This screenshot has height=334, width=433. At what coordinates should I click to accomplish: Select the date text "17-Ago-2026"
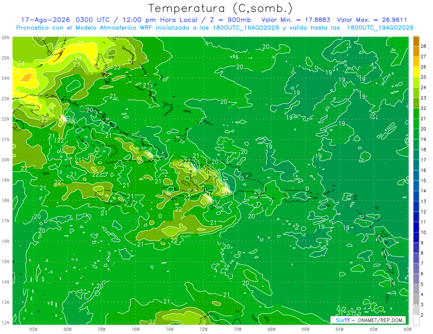45,20
